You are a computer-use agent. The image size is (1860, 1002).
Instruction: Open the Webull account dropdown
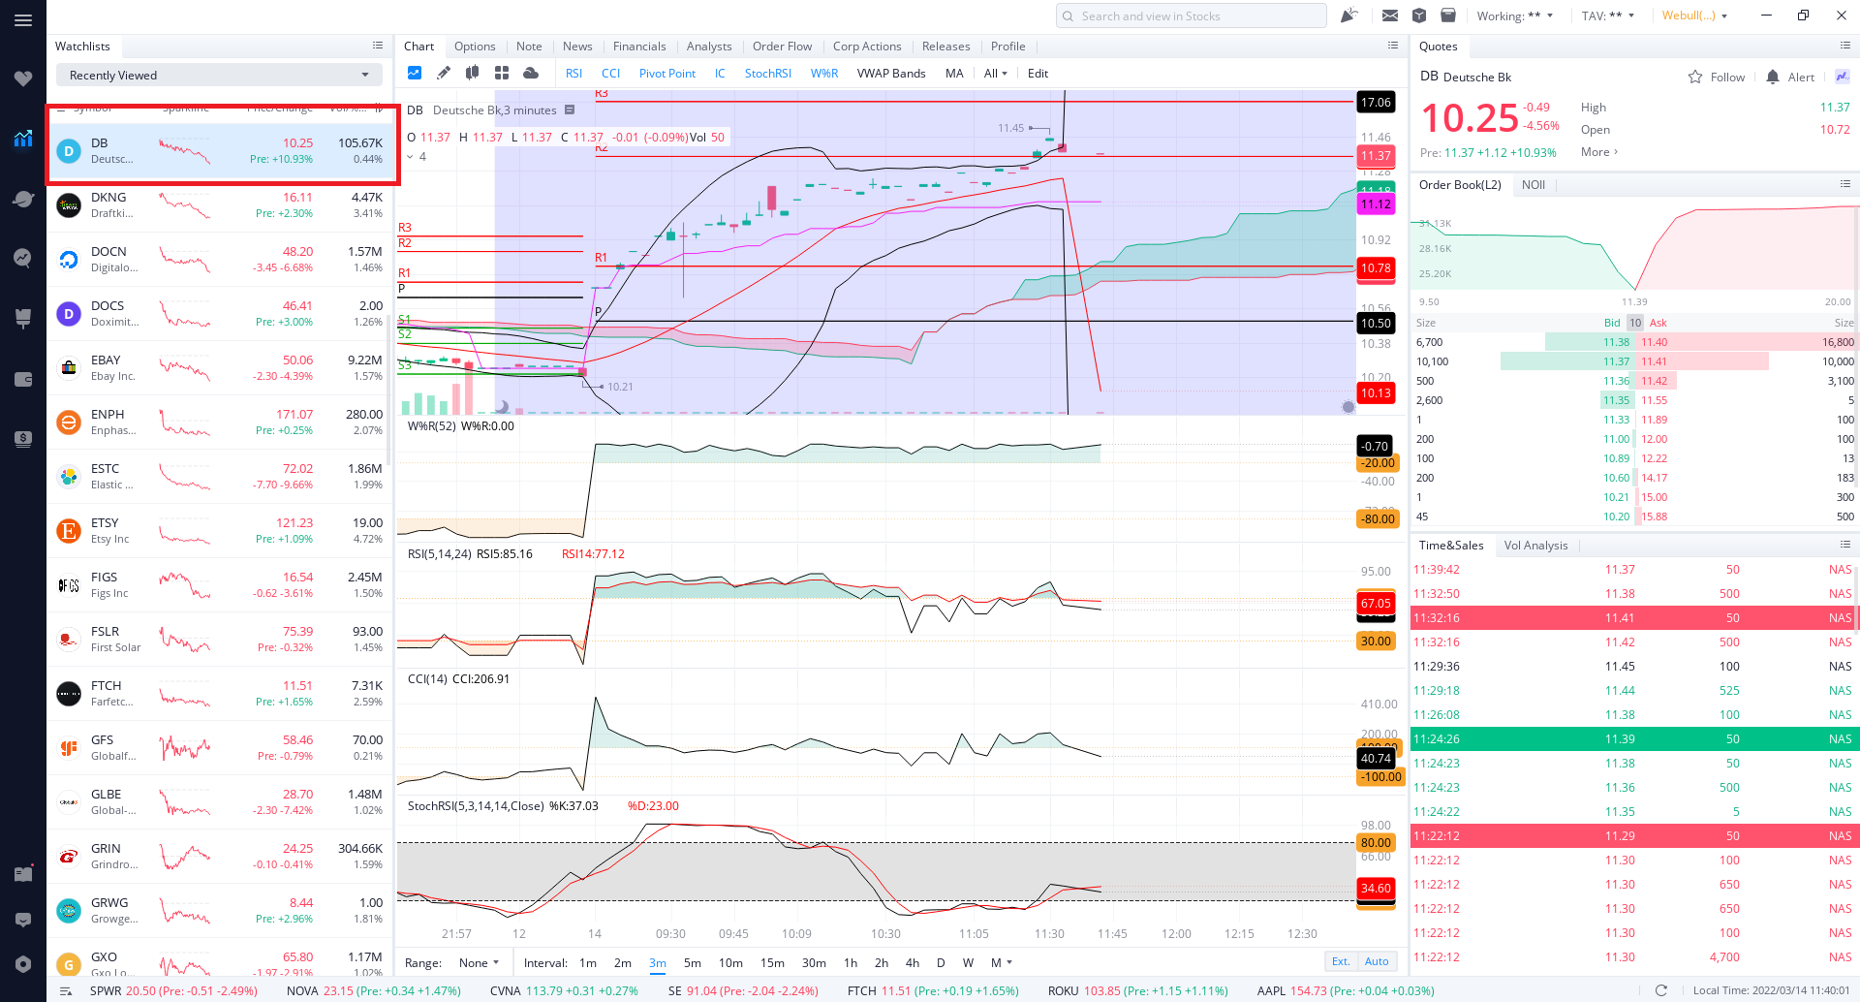[1695, 16]
